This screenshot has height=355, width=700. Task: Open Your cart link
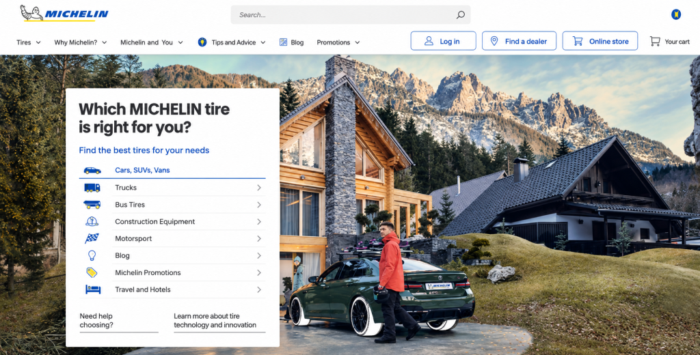(x=670, y=42)
